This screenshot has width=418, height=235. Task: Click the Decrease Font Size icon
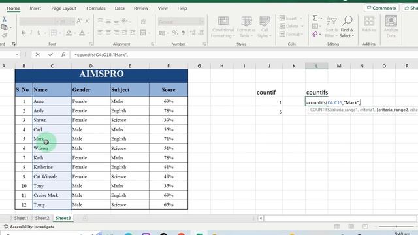click(x=87, y=22)
